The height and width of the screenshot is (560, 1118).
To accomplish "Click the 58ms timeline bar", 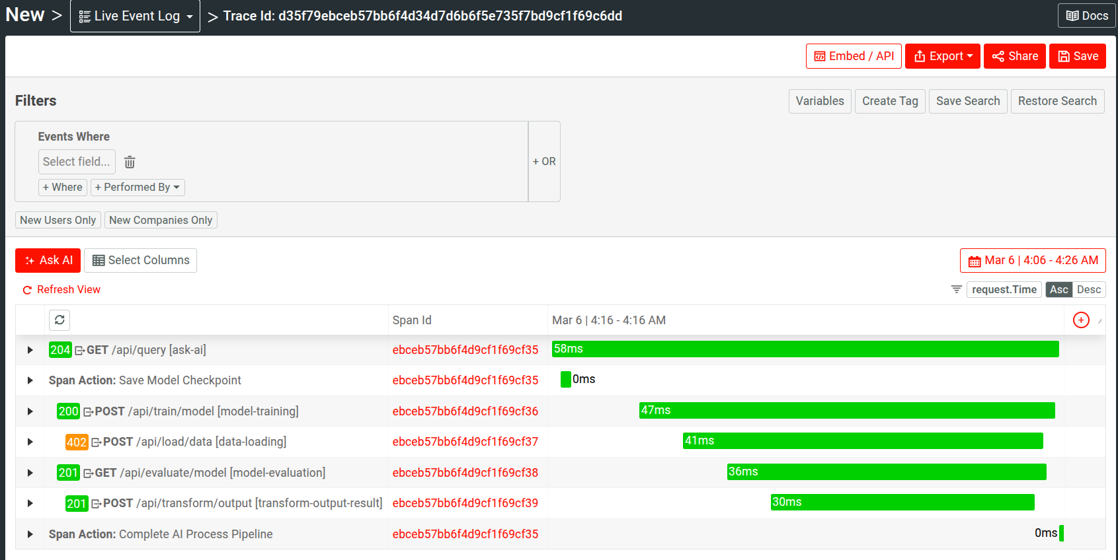I will point(805,349).
